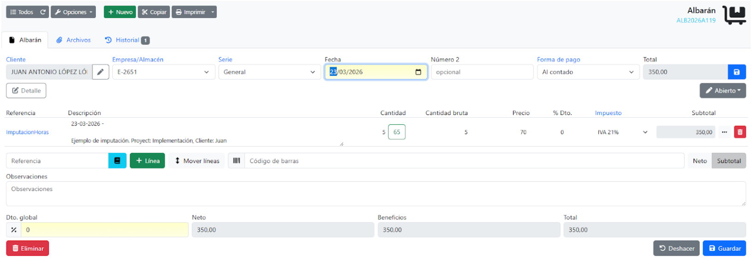The width and height of the screenshot is (752, 259).
Task: Open the ImputacionHoras reference link
Action: (27, 132)
